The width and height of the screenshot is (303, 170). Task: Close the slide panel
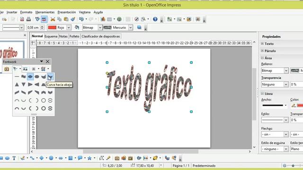click(25, 35)
